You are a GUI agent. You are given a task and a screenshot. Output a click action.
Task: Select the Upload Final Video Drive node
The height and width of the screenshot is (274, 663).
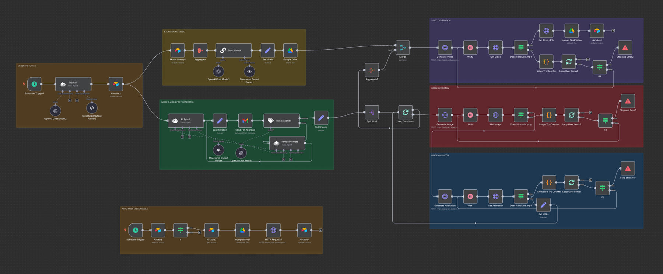571,31
